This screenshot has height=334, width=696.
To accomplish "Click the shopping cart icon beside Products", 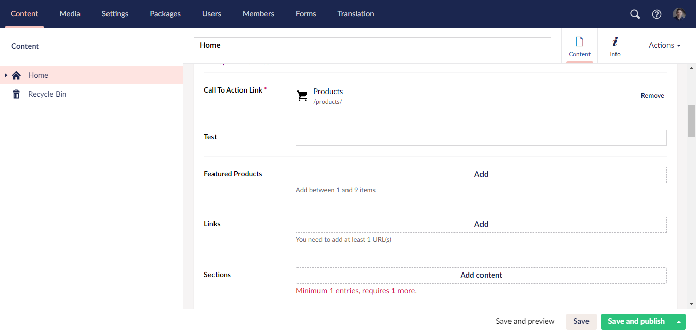I will (302, 95).
